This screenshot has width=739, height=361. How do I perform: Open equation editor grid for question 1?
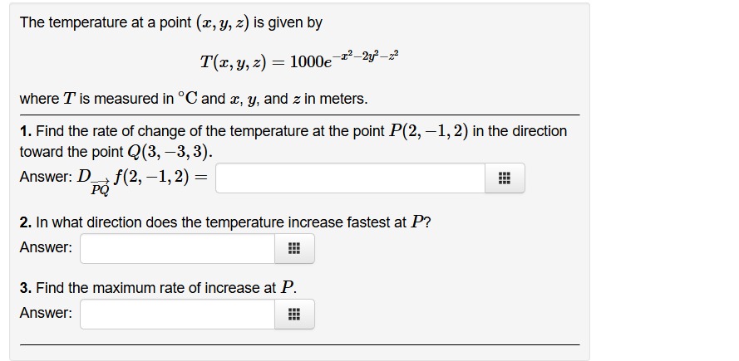(x=505, y=178)
